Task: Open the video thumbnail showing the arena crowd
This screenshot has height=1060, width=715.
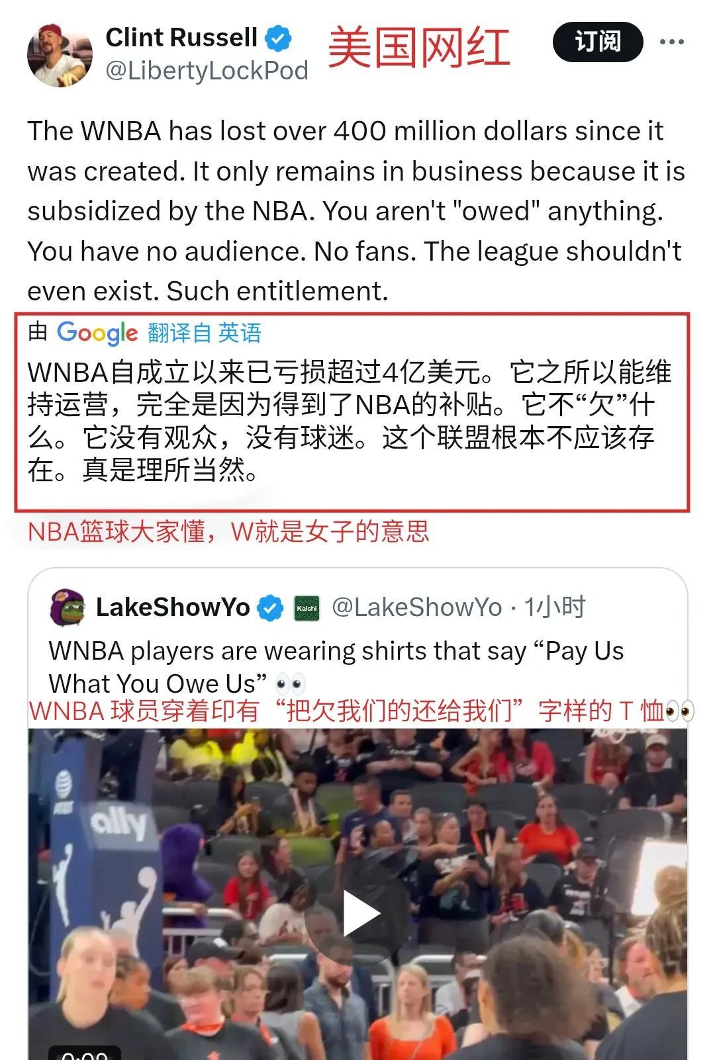Action: point(358,894)
